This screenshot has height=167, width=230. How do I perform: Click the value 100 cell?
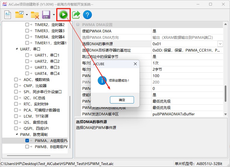[187, 76]
